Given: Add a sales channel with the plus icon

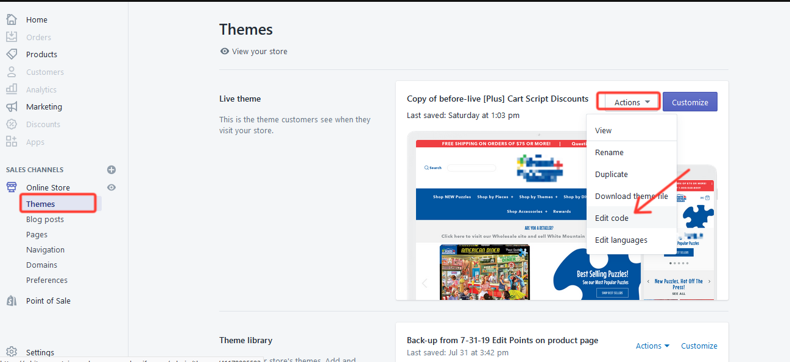Looking at the screenshot, I should point(111,169).
